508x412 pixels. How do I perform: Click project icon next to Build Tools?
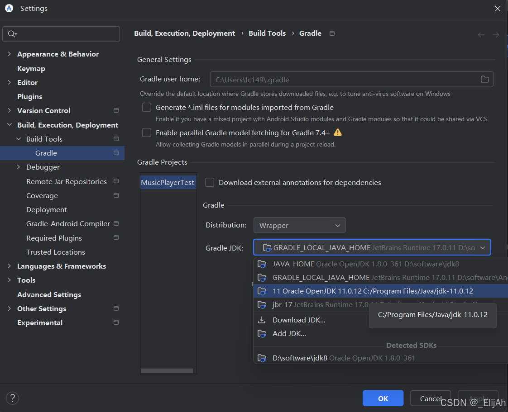[116, 139]
